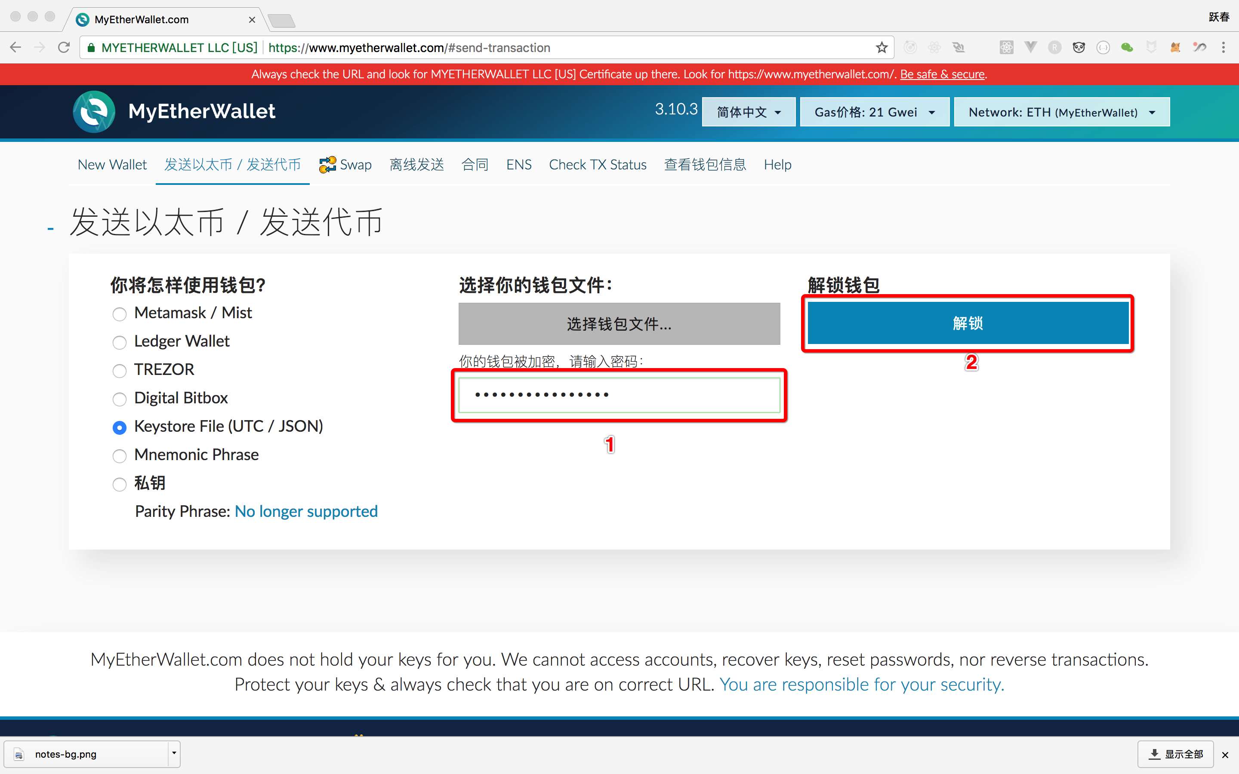
Task: Open the new tab button
Action: (281, 21)
